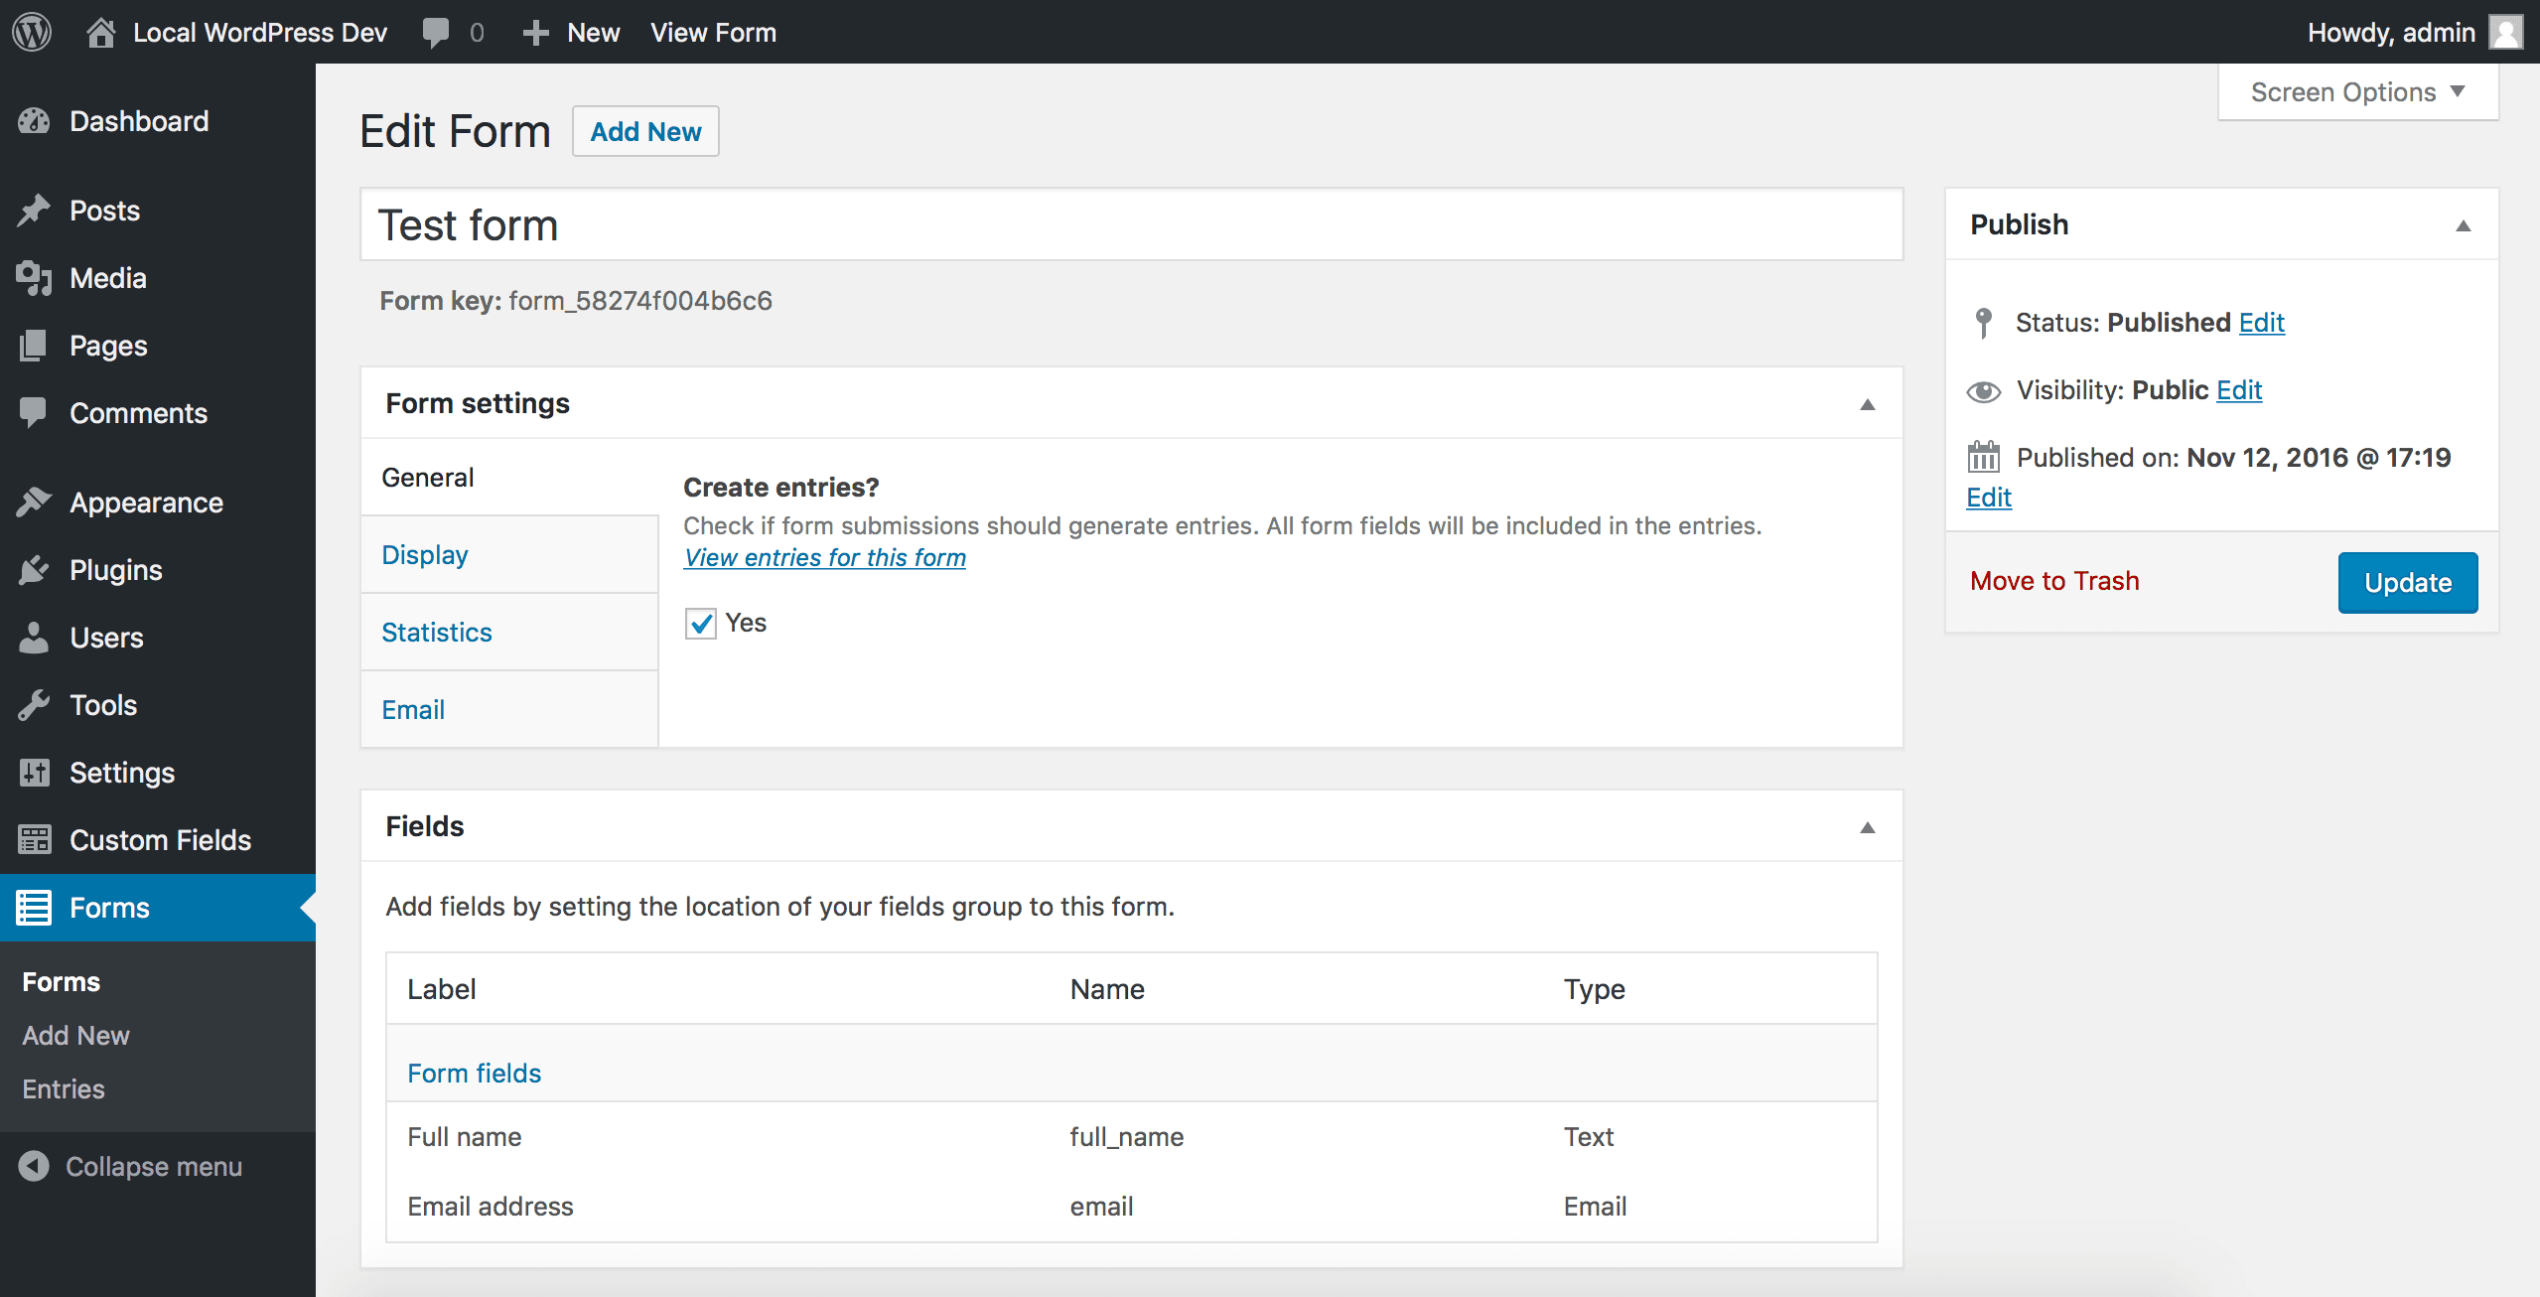Screen dimensions: 2540x1297
Task: Edit the Published on date
Action: [x=1989, y=498]
